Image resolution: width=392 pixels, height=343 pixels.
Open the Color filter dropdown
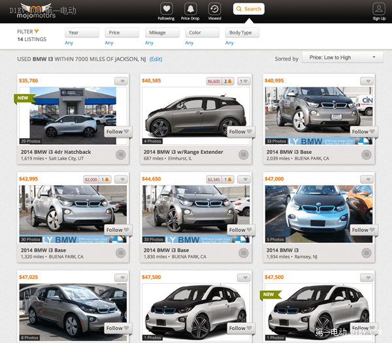pos(203,33)
